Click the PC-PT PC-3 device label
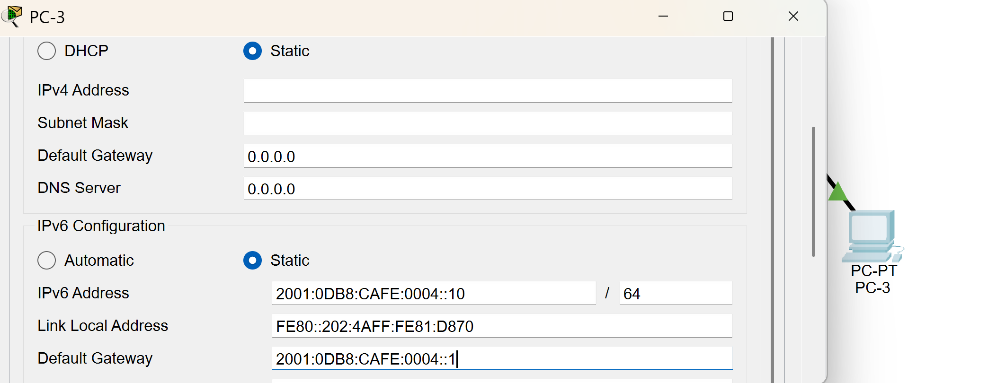Screen dimensions: 997x383 873,279
